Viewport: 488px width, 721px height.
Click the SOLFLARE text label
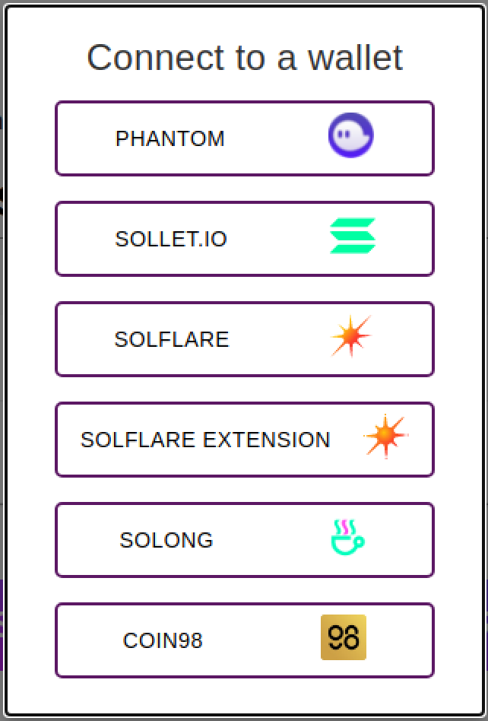(173, 340)
